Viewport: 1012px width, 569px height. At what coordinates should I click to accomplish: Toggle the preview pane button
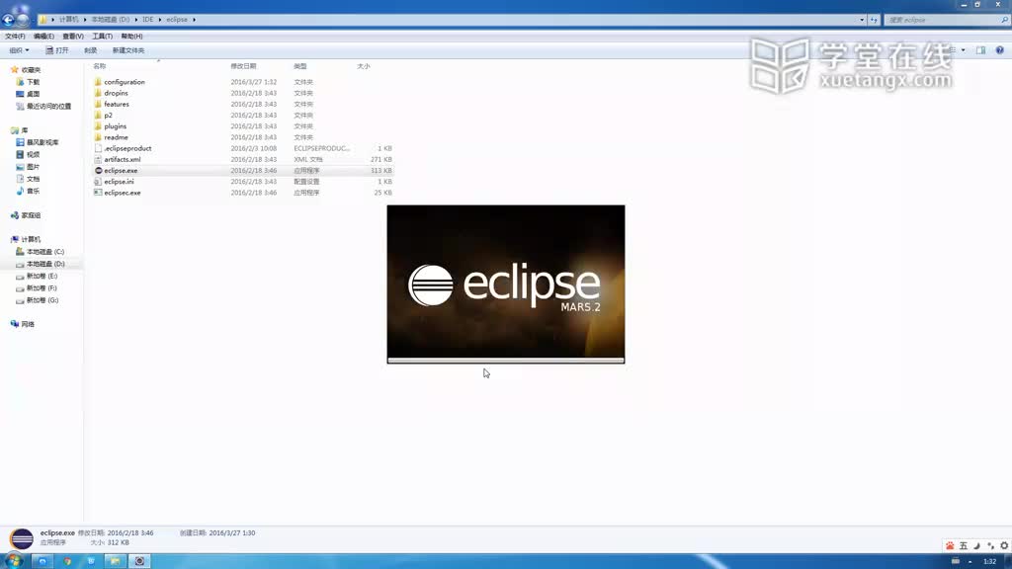[981, 50]
